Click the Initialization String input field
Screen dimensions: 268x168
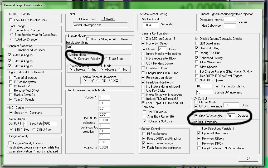click(99, 47)
